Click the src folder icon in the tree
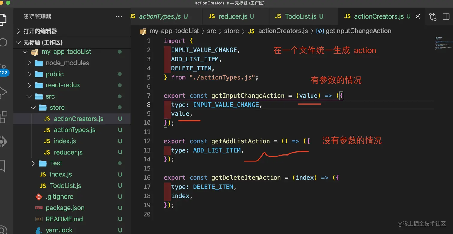 pyautogui.click(x=39, y=96)
